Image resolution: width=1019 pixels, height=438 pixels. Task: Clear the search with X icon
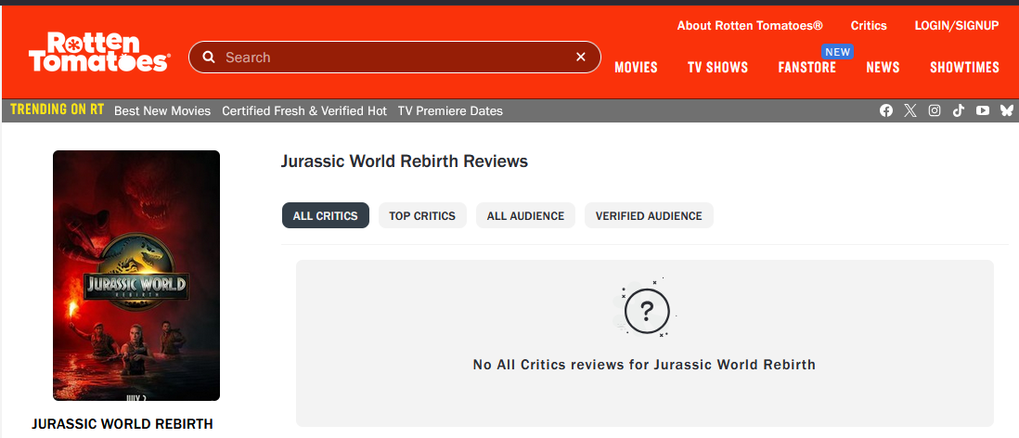tap(581, 58)
